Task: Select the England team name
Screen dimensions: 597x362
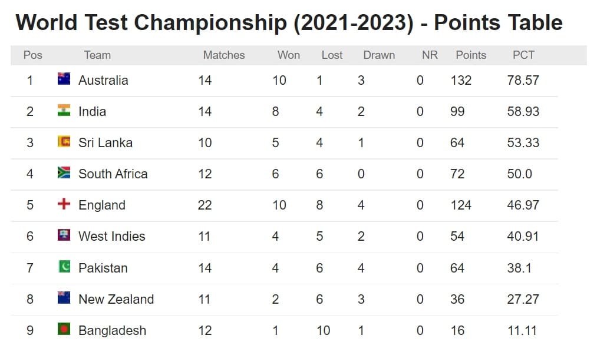Action: [x=102, y=205]
